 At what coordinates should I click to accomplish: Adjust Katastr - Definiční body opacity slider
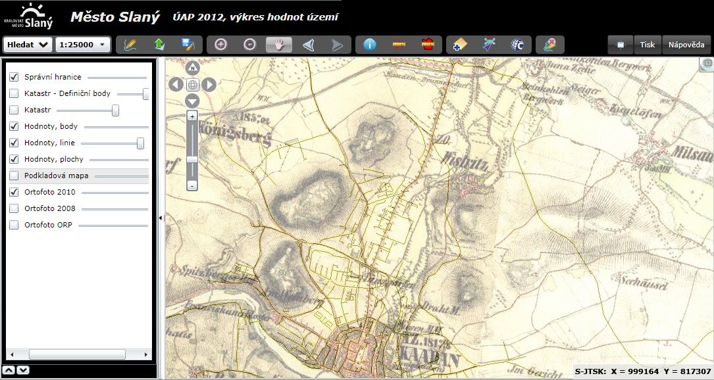[x=145, y=94]
